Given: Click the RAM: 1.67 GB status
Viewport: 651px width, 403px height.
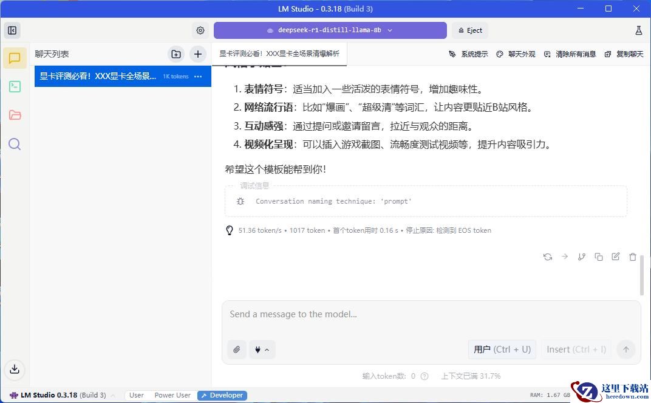Looking at the screenshot, I should (x=550, y=395).
